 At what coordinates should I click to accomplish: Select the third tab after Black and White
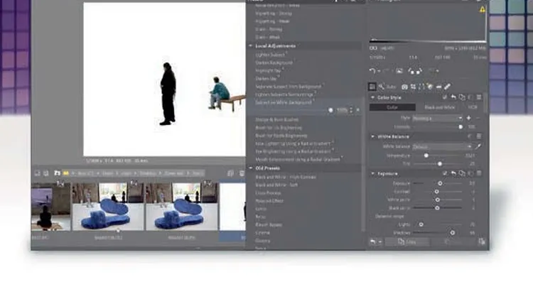click(473, 107)
